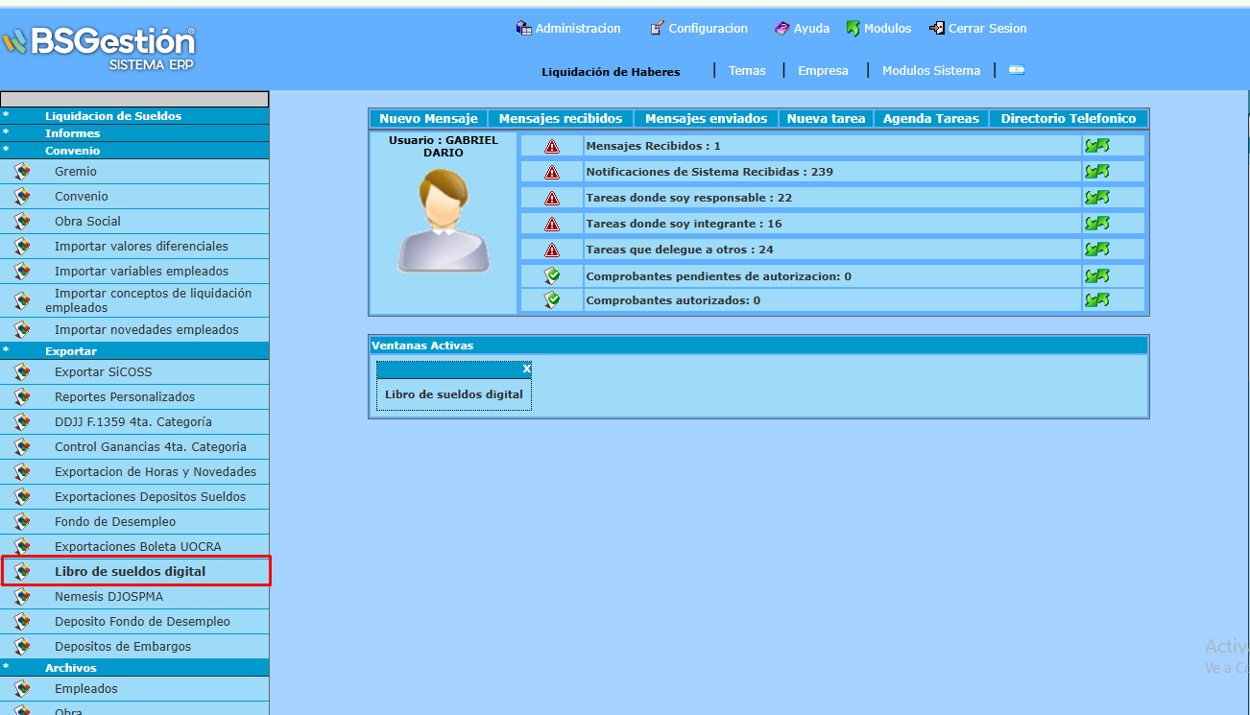Open the Nueva tarea tab
Screen dimensions: 1250x715
coord(826,119)
